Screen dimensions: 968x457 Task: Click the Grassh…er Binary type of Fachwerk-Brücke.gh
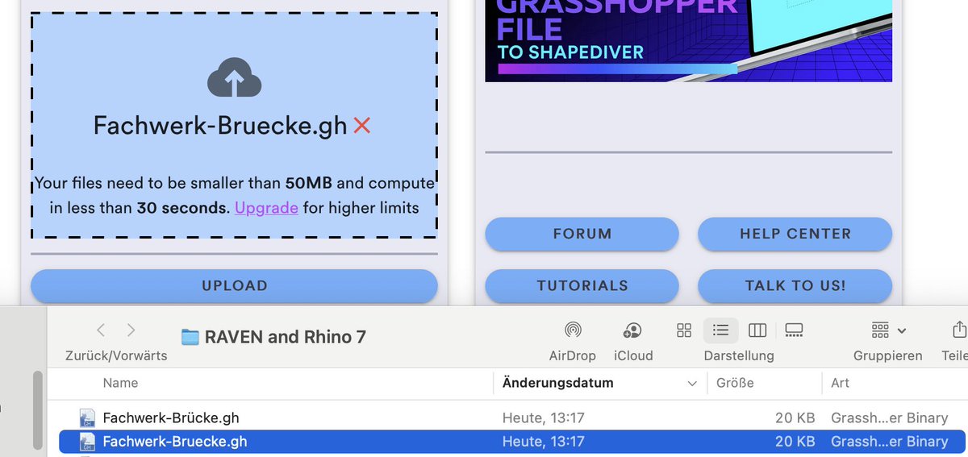(x=890, y=418)
